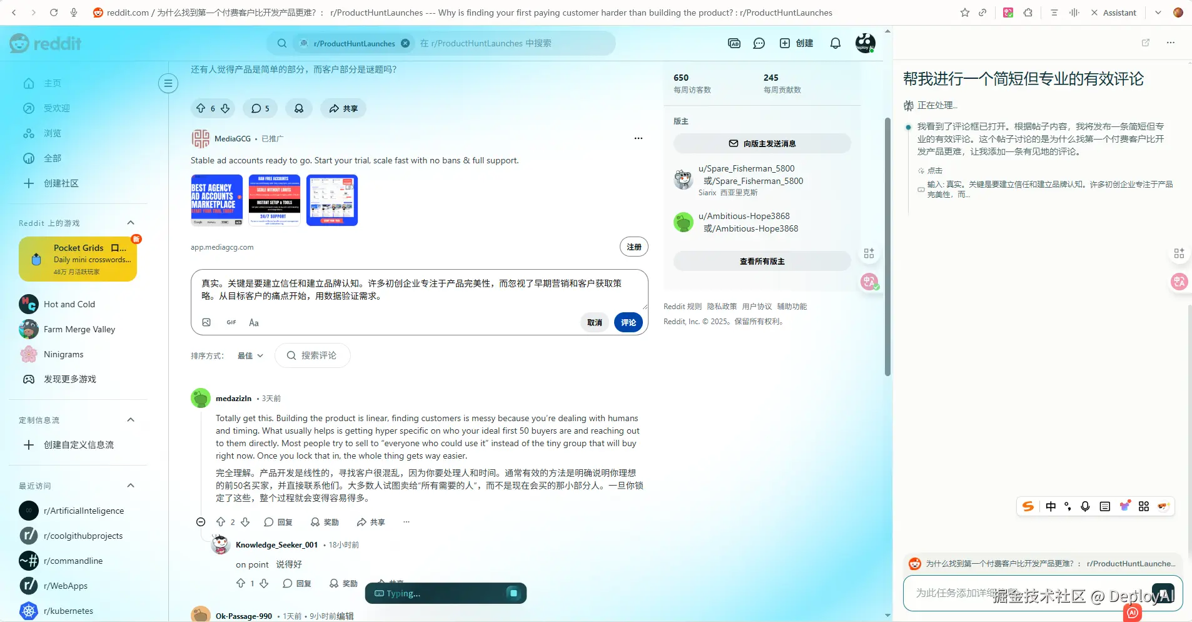
Task: Open the 最佳 comment sort dropdown
Action: (249, 355)
